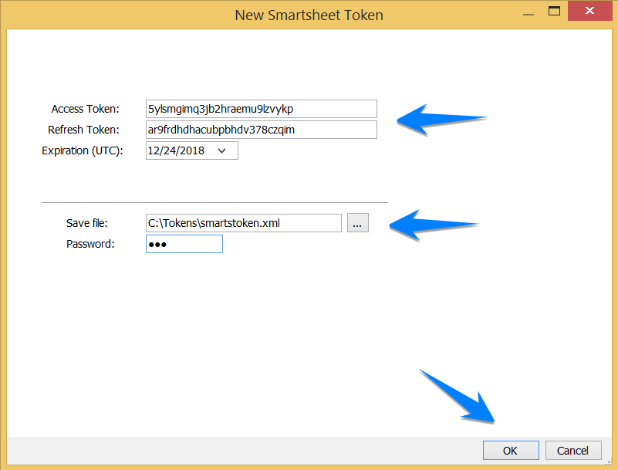The width and height of the screenshot is (618, 470).
Task: Click the Refresh Token label
Action: 83,130
